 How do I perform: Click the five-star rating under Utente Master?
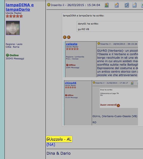[x=14, y=16]
